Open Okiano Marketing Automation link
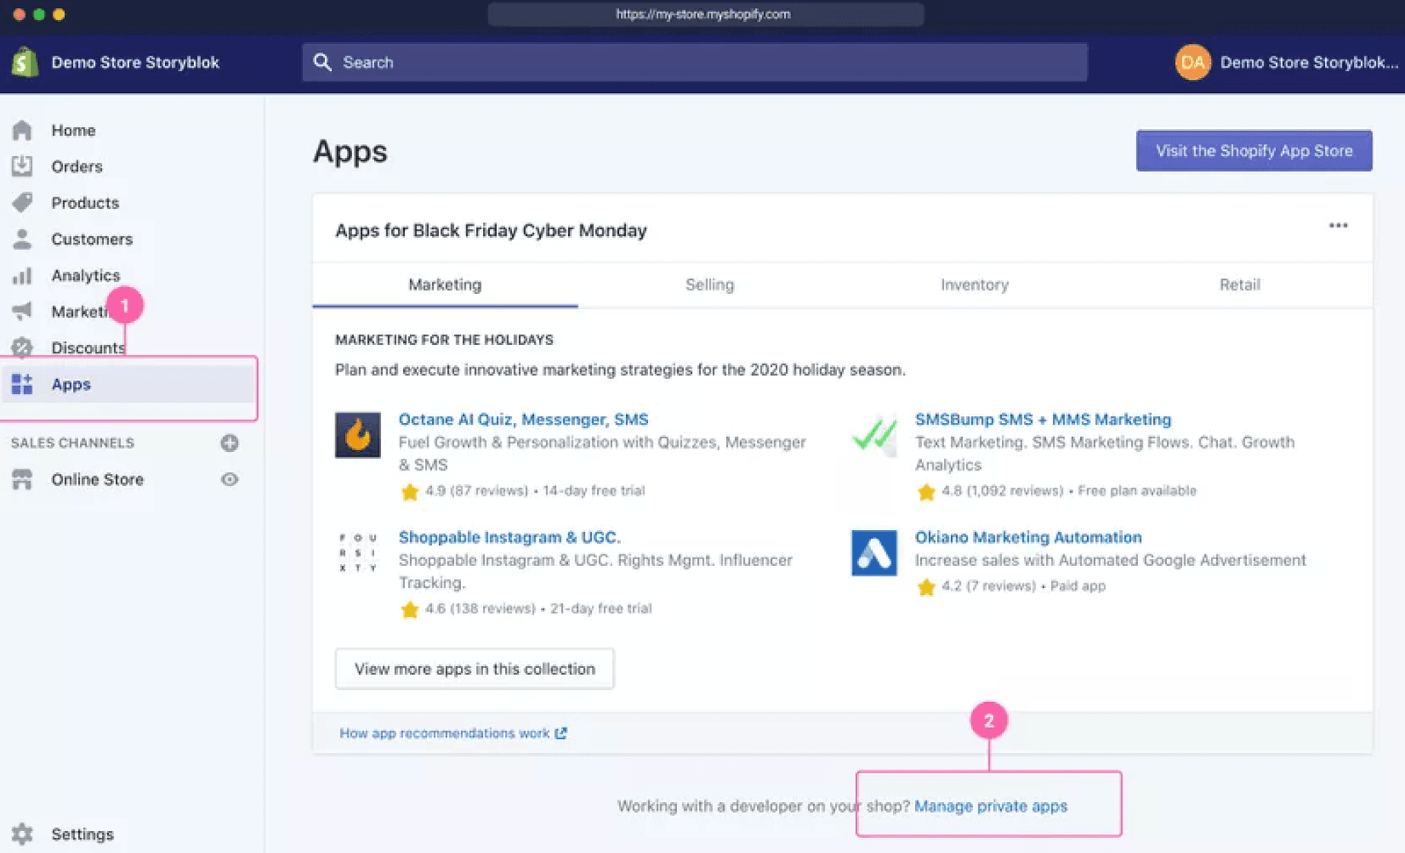The height and width of the screenshot is (853, 1405). coord(1028,537)
